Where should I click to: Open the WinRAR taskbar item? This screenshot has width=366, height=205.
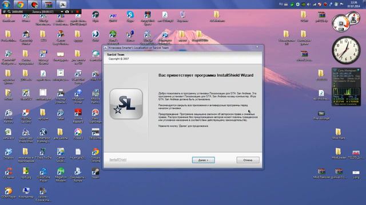point(49,4)
